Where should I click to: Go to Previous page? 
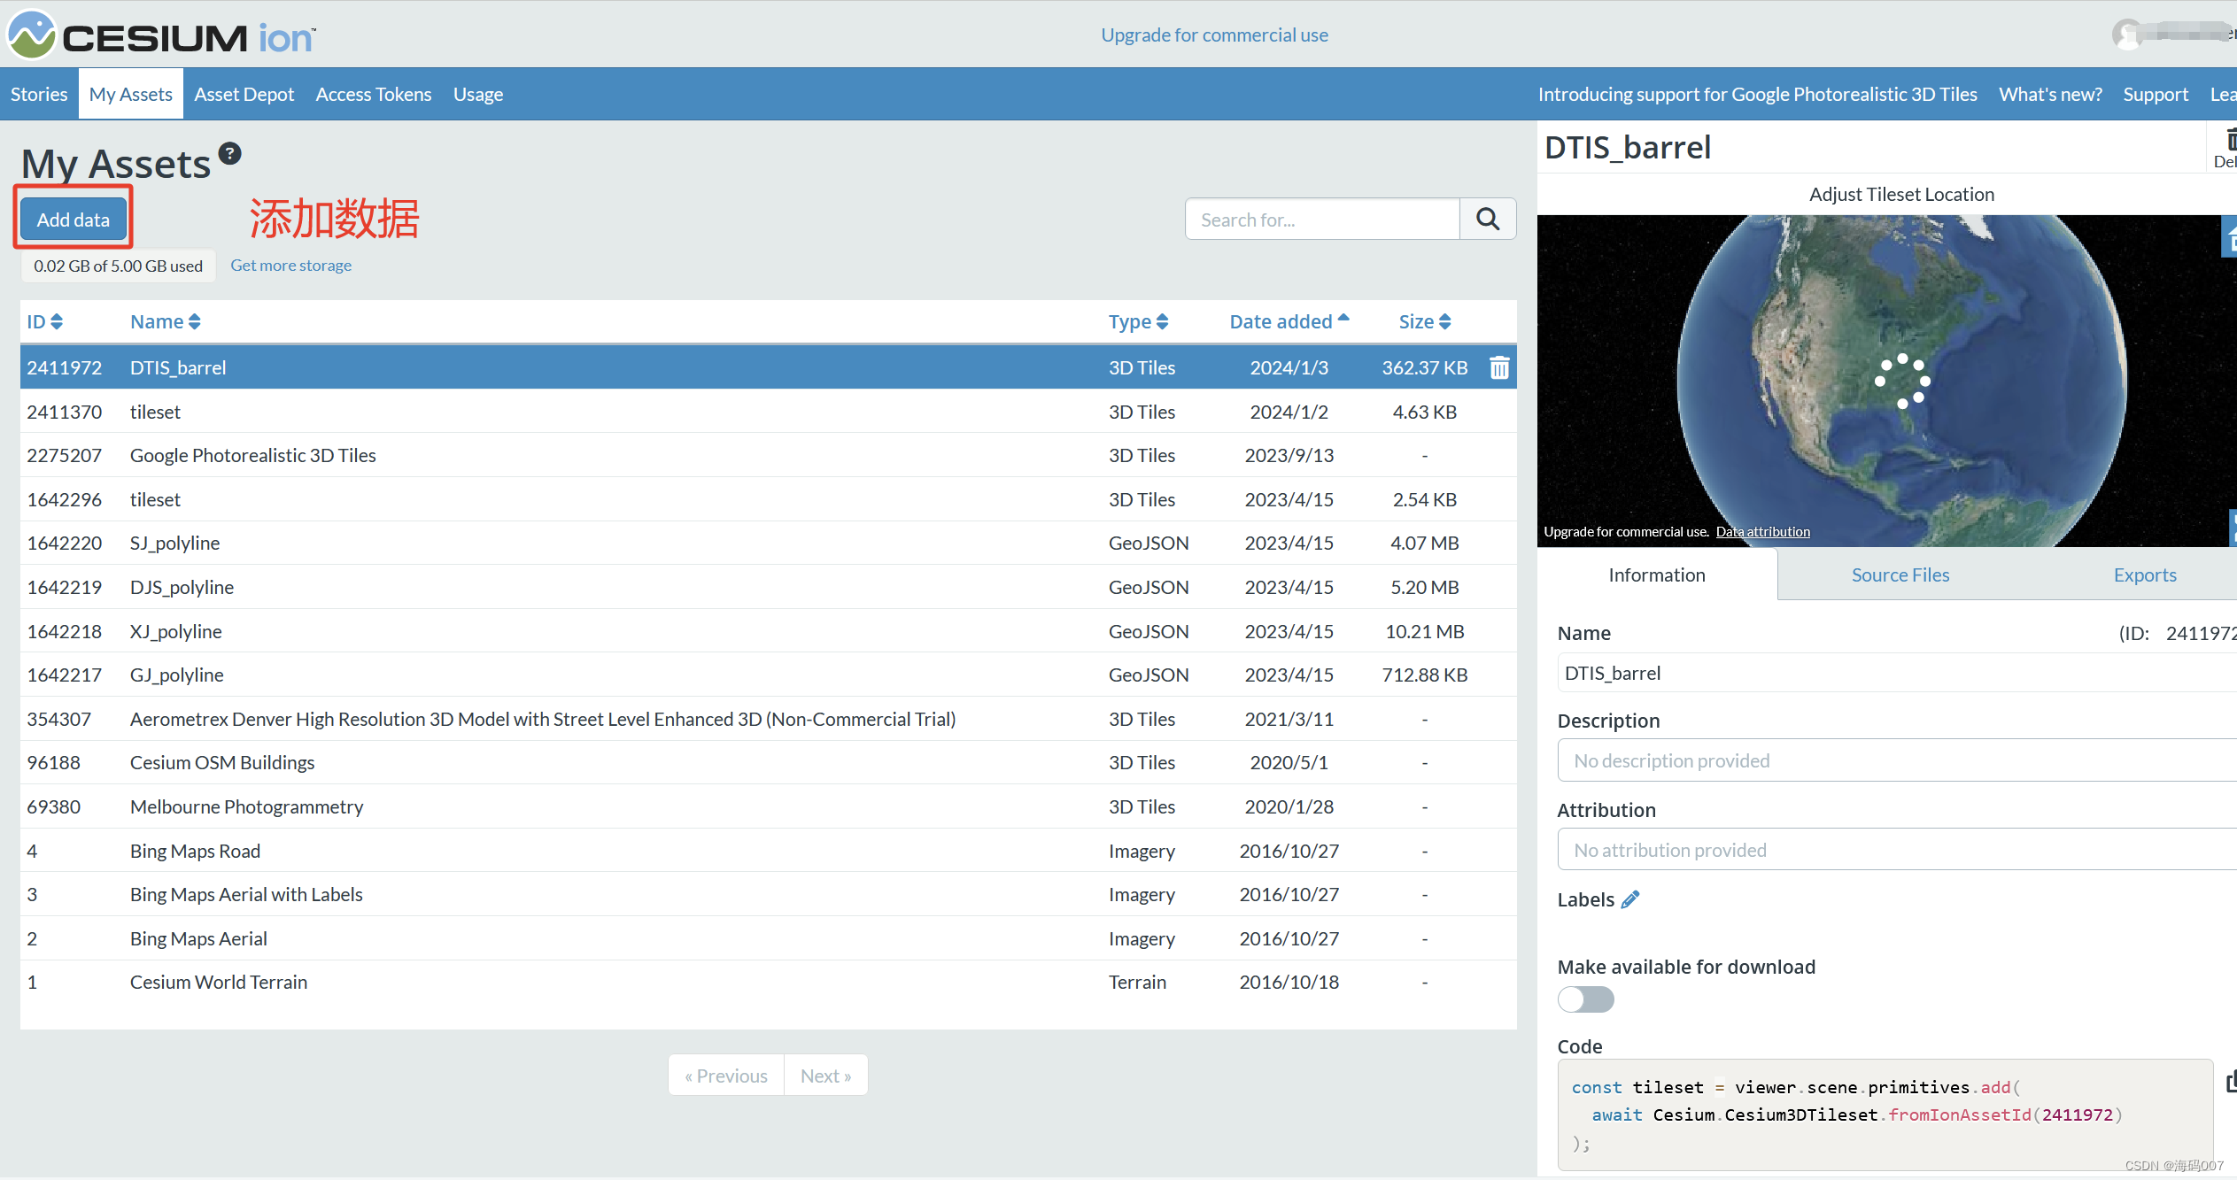coord(726,1075)
